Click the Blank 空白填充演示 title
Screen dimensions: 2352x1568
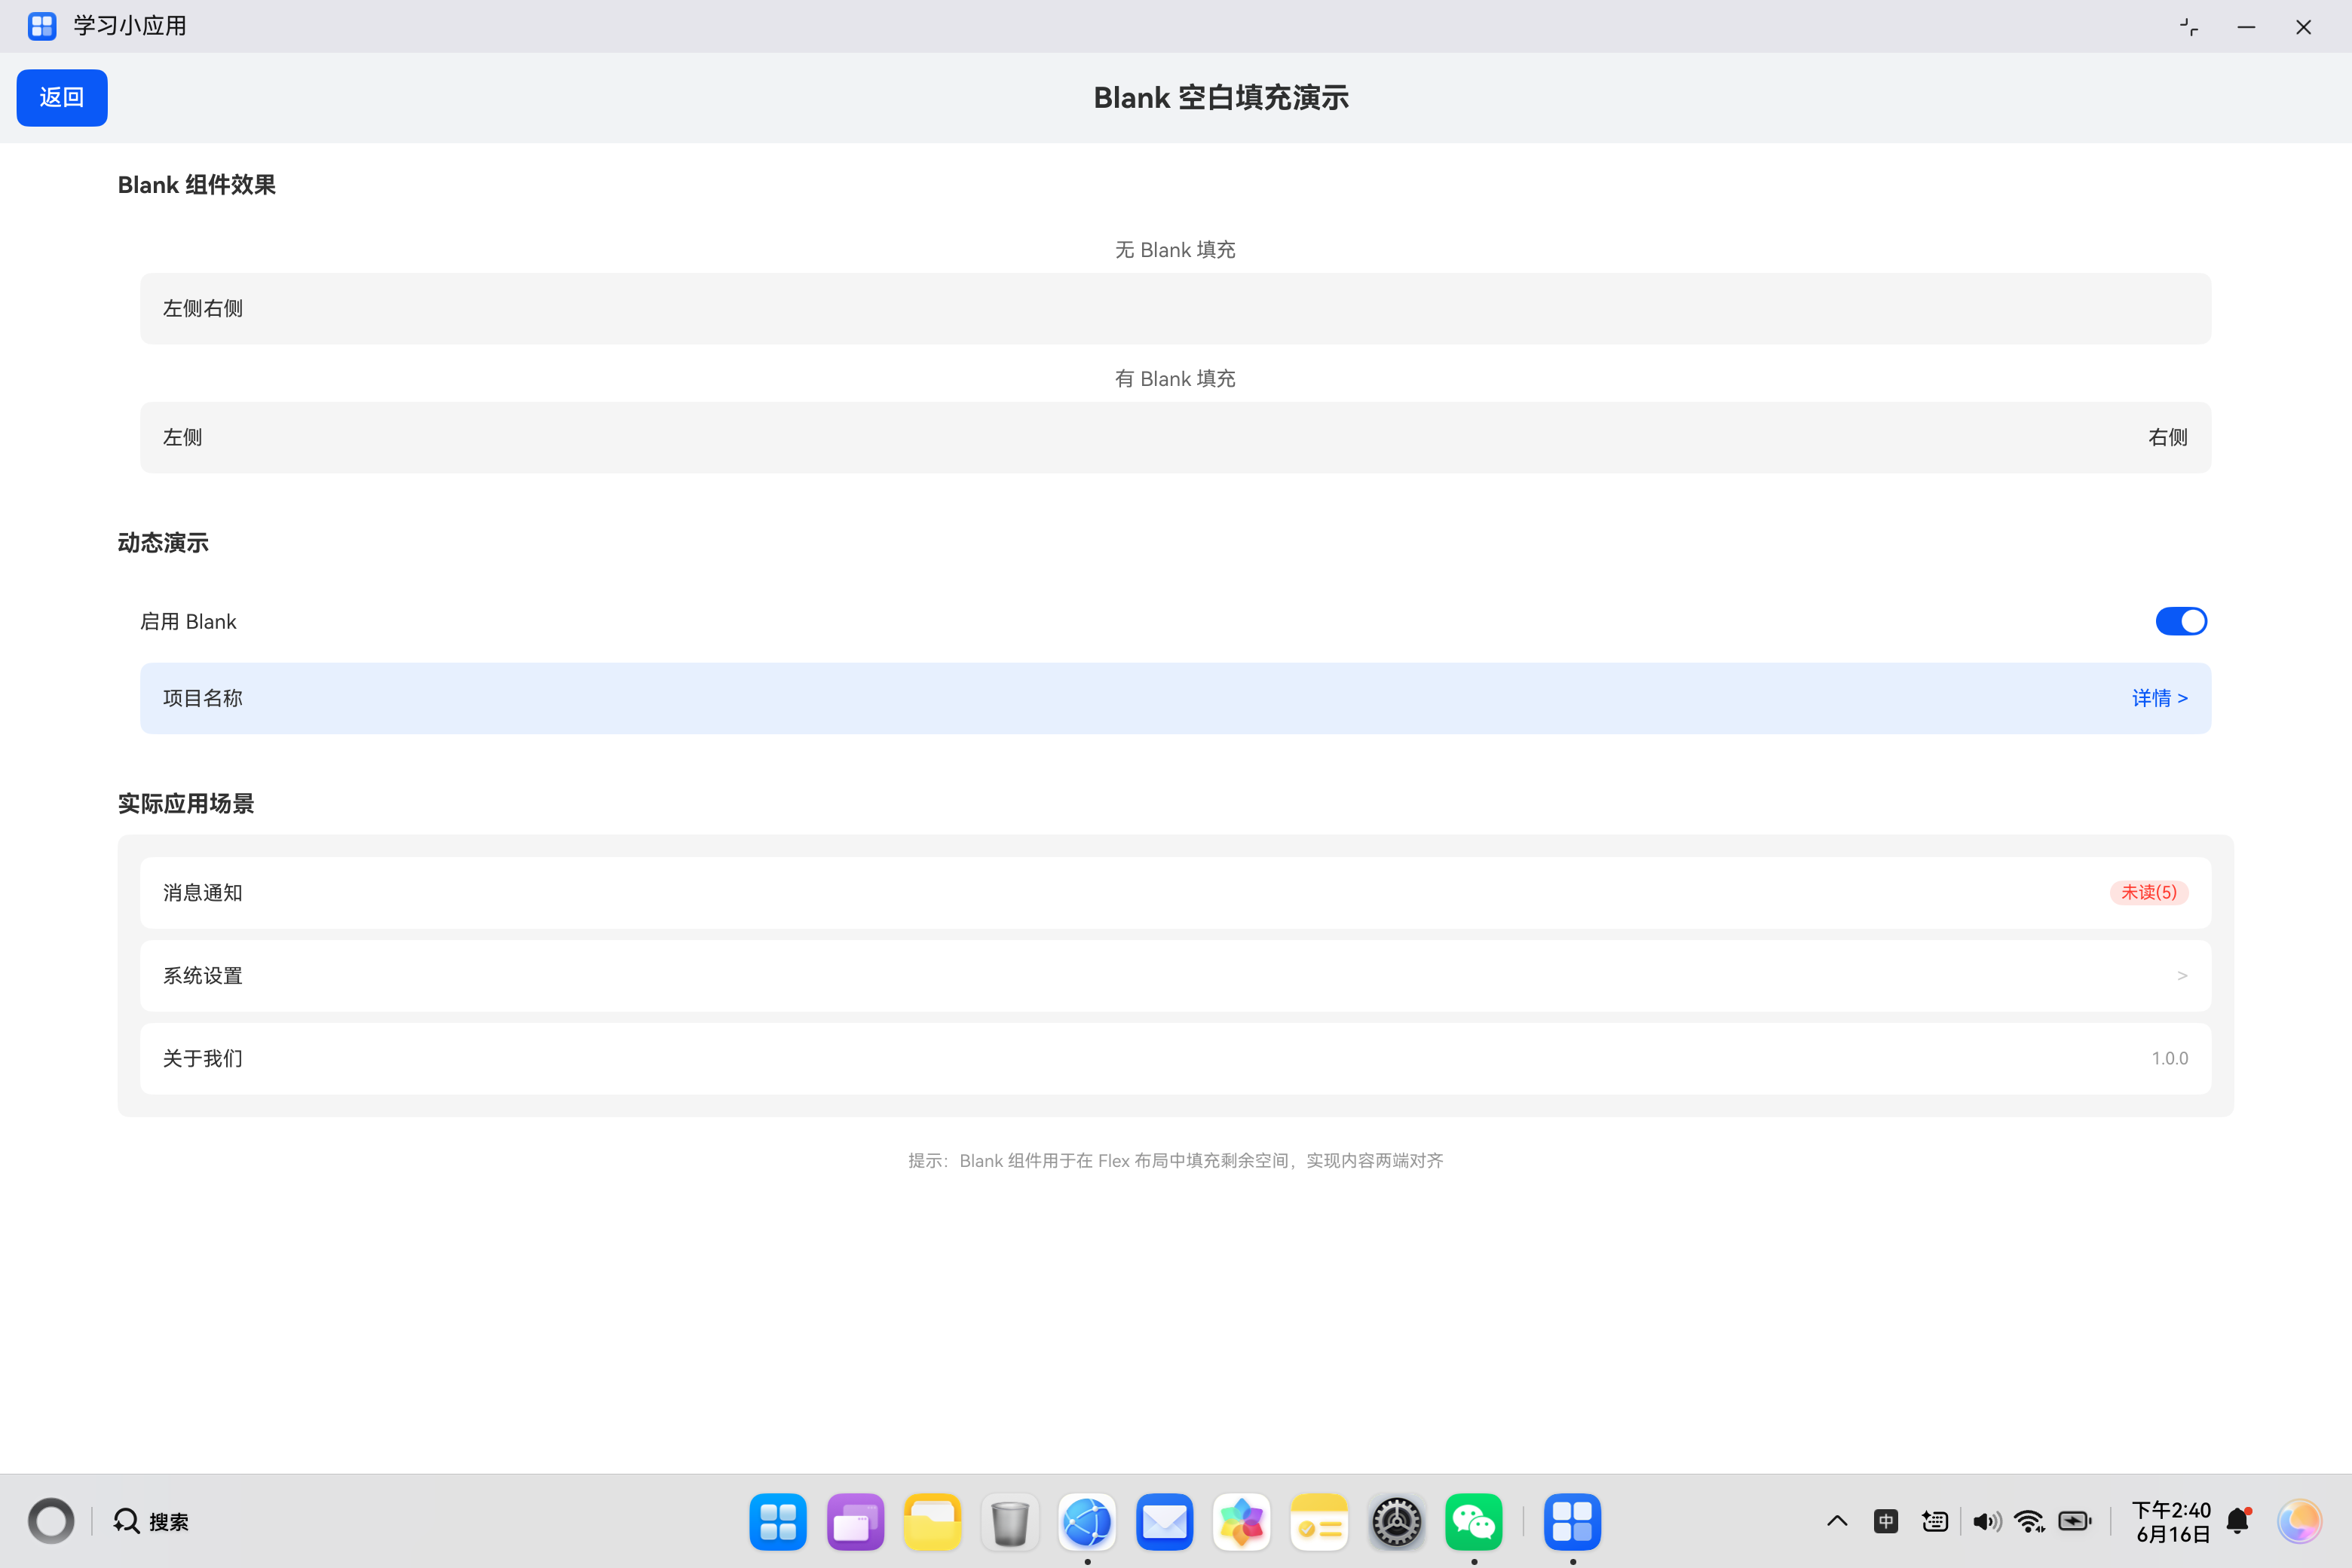point(1221,97)
